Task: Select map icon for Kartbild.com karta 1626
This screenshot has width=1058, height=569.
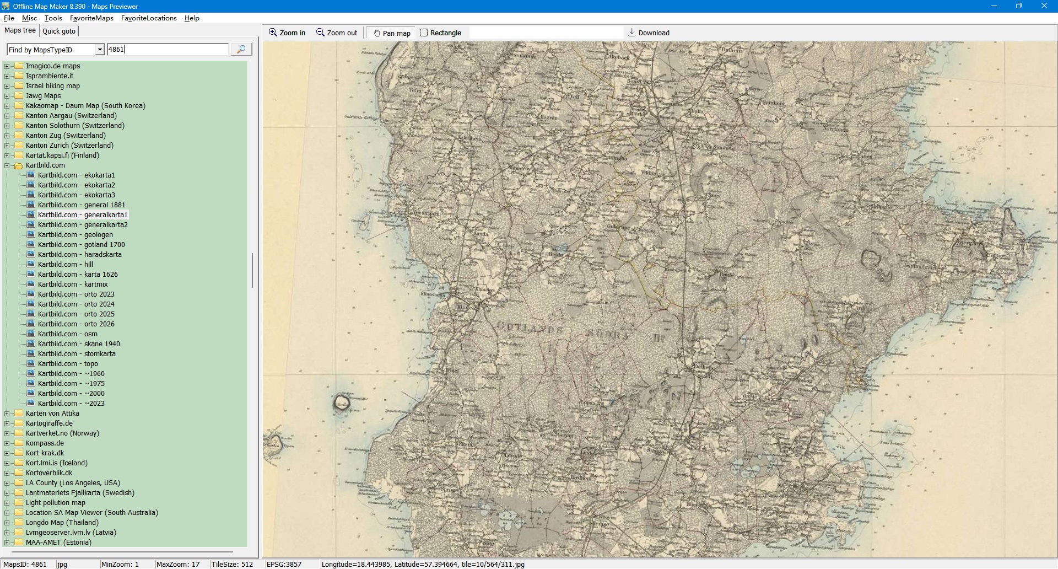Action: (31, 274)
